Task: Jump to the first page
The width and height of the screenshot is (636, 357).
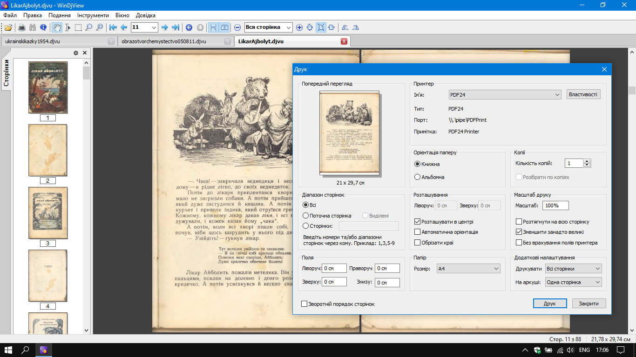Action: [113, 27]
